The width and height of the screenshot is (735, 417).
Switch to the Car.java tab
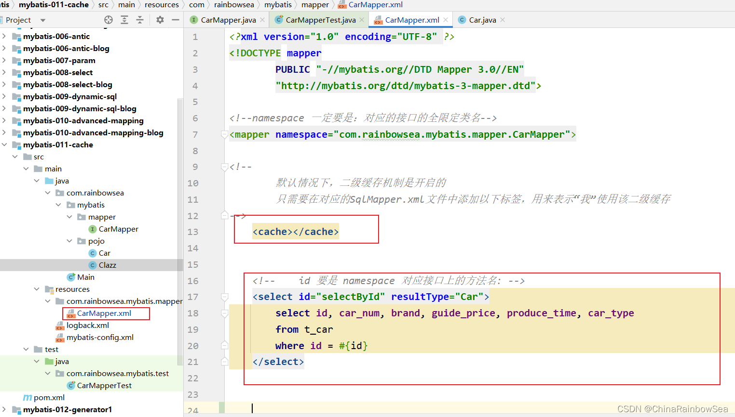(x=482, y=20)
